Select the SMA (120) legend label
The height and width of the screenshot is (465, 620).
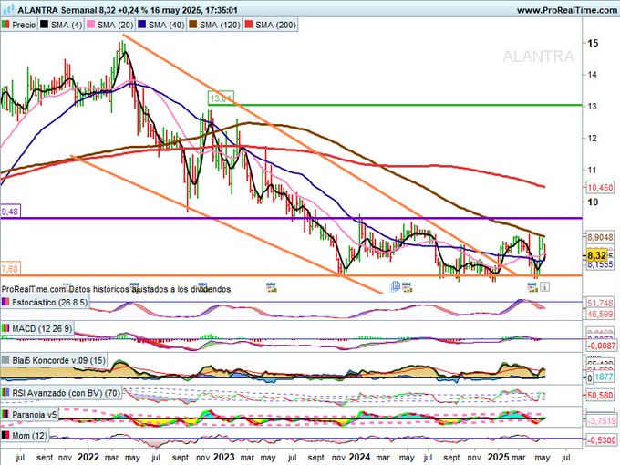tap(220, 25)
